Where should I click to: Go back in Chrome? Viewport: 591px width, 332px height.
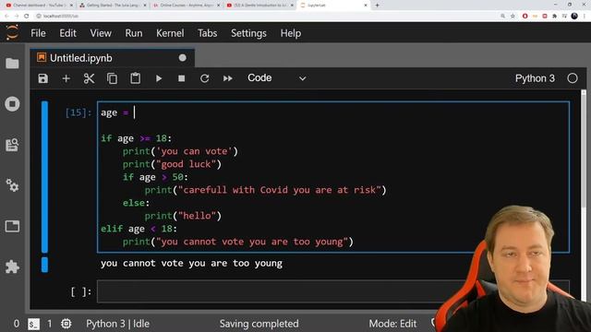click(x=6, y=16)
